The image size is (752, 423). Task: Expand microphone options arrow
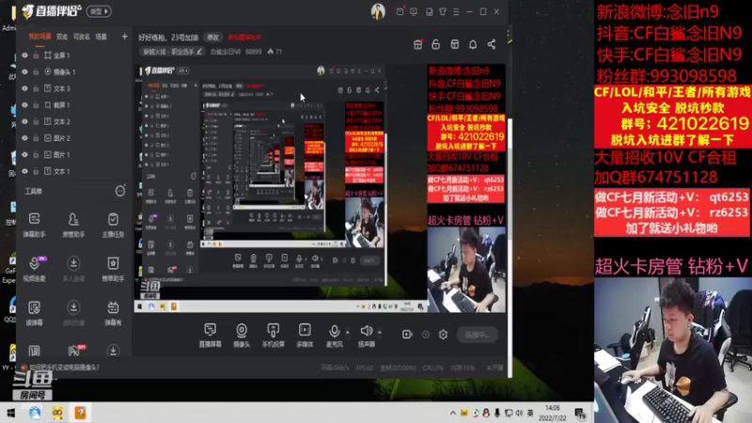click(x=348, y=332)
